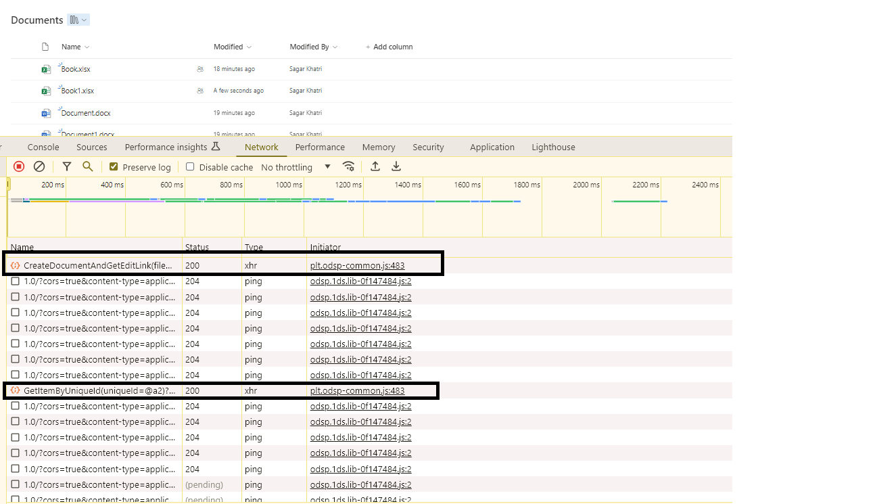
Task: Click the shared people icon for Book.xlsx
Action: [199, 68]
